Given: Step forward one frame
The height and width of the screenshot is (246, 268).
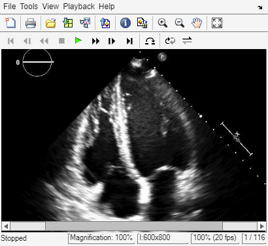Looking at the screenshot, I should [112, 41].
